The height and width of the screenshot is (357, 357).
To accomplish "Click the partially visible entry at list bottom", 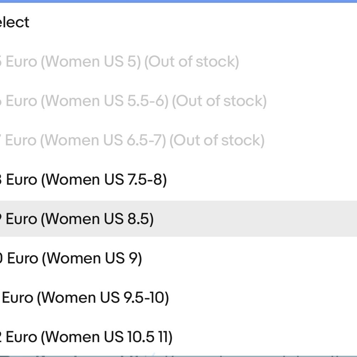I will (178, 356).
